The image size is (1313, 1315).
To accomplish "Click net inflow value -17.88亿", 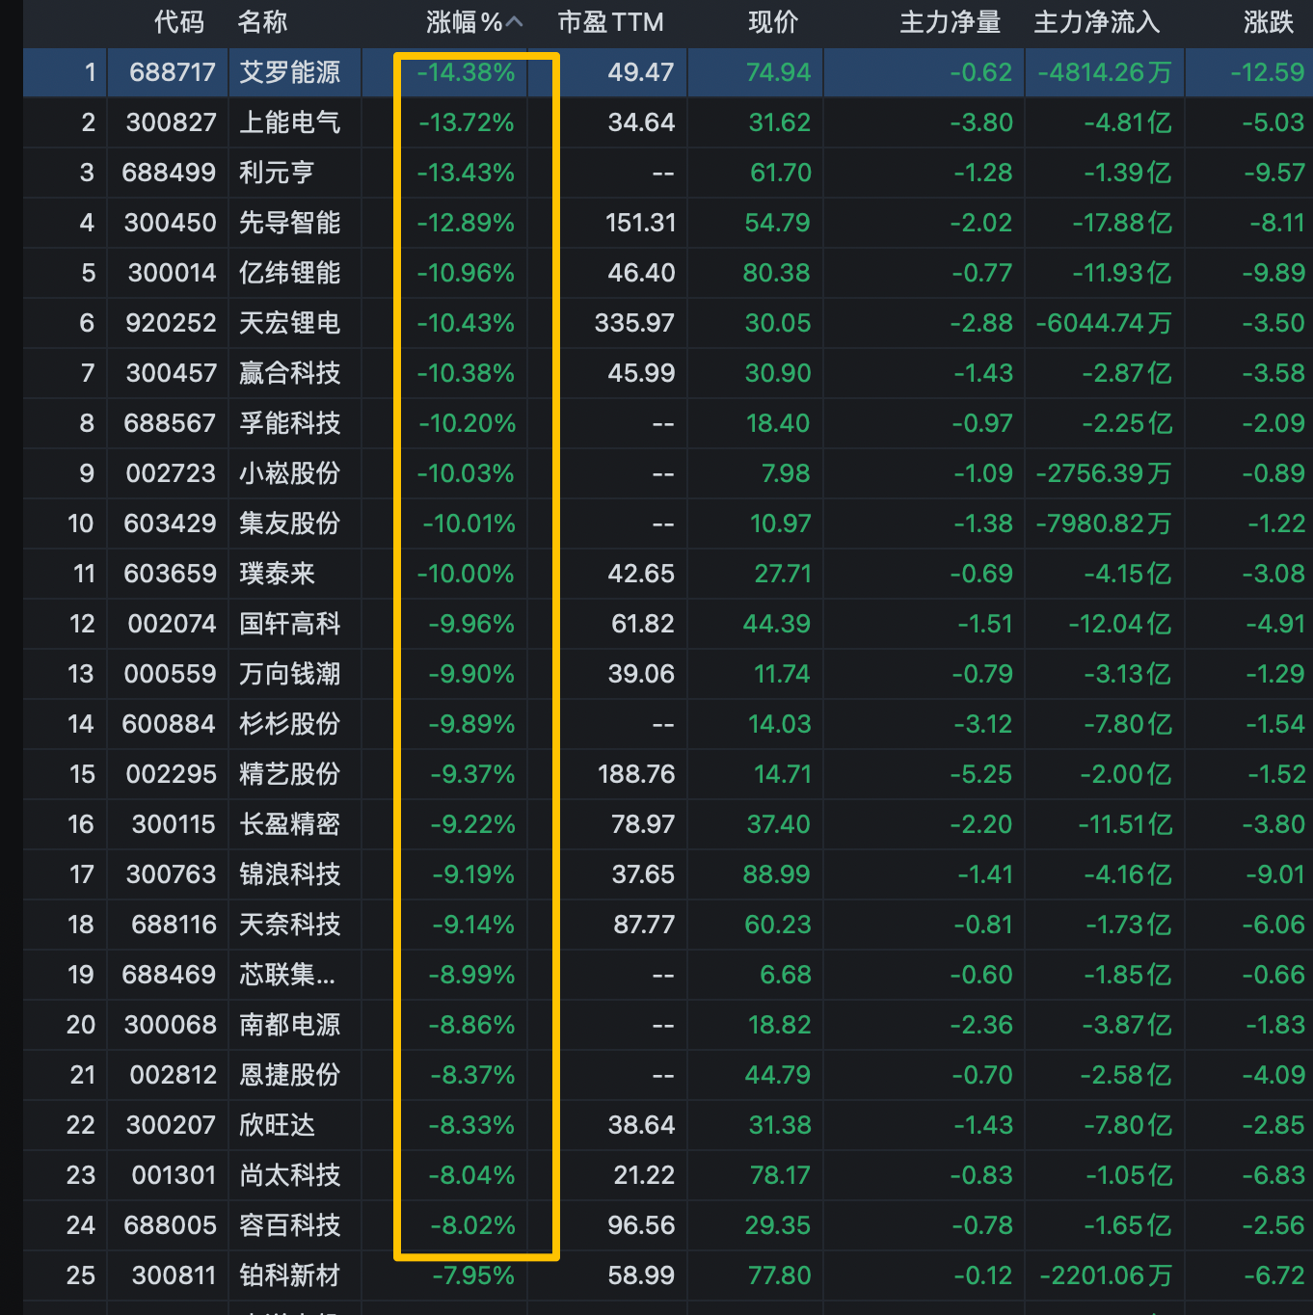I will (1122, 223).
